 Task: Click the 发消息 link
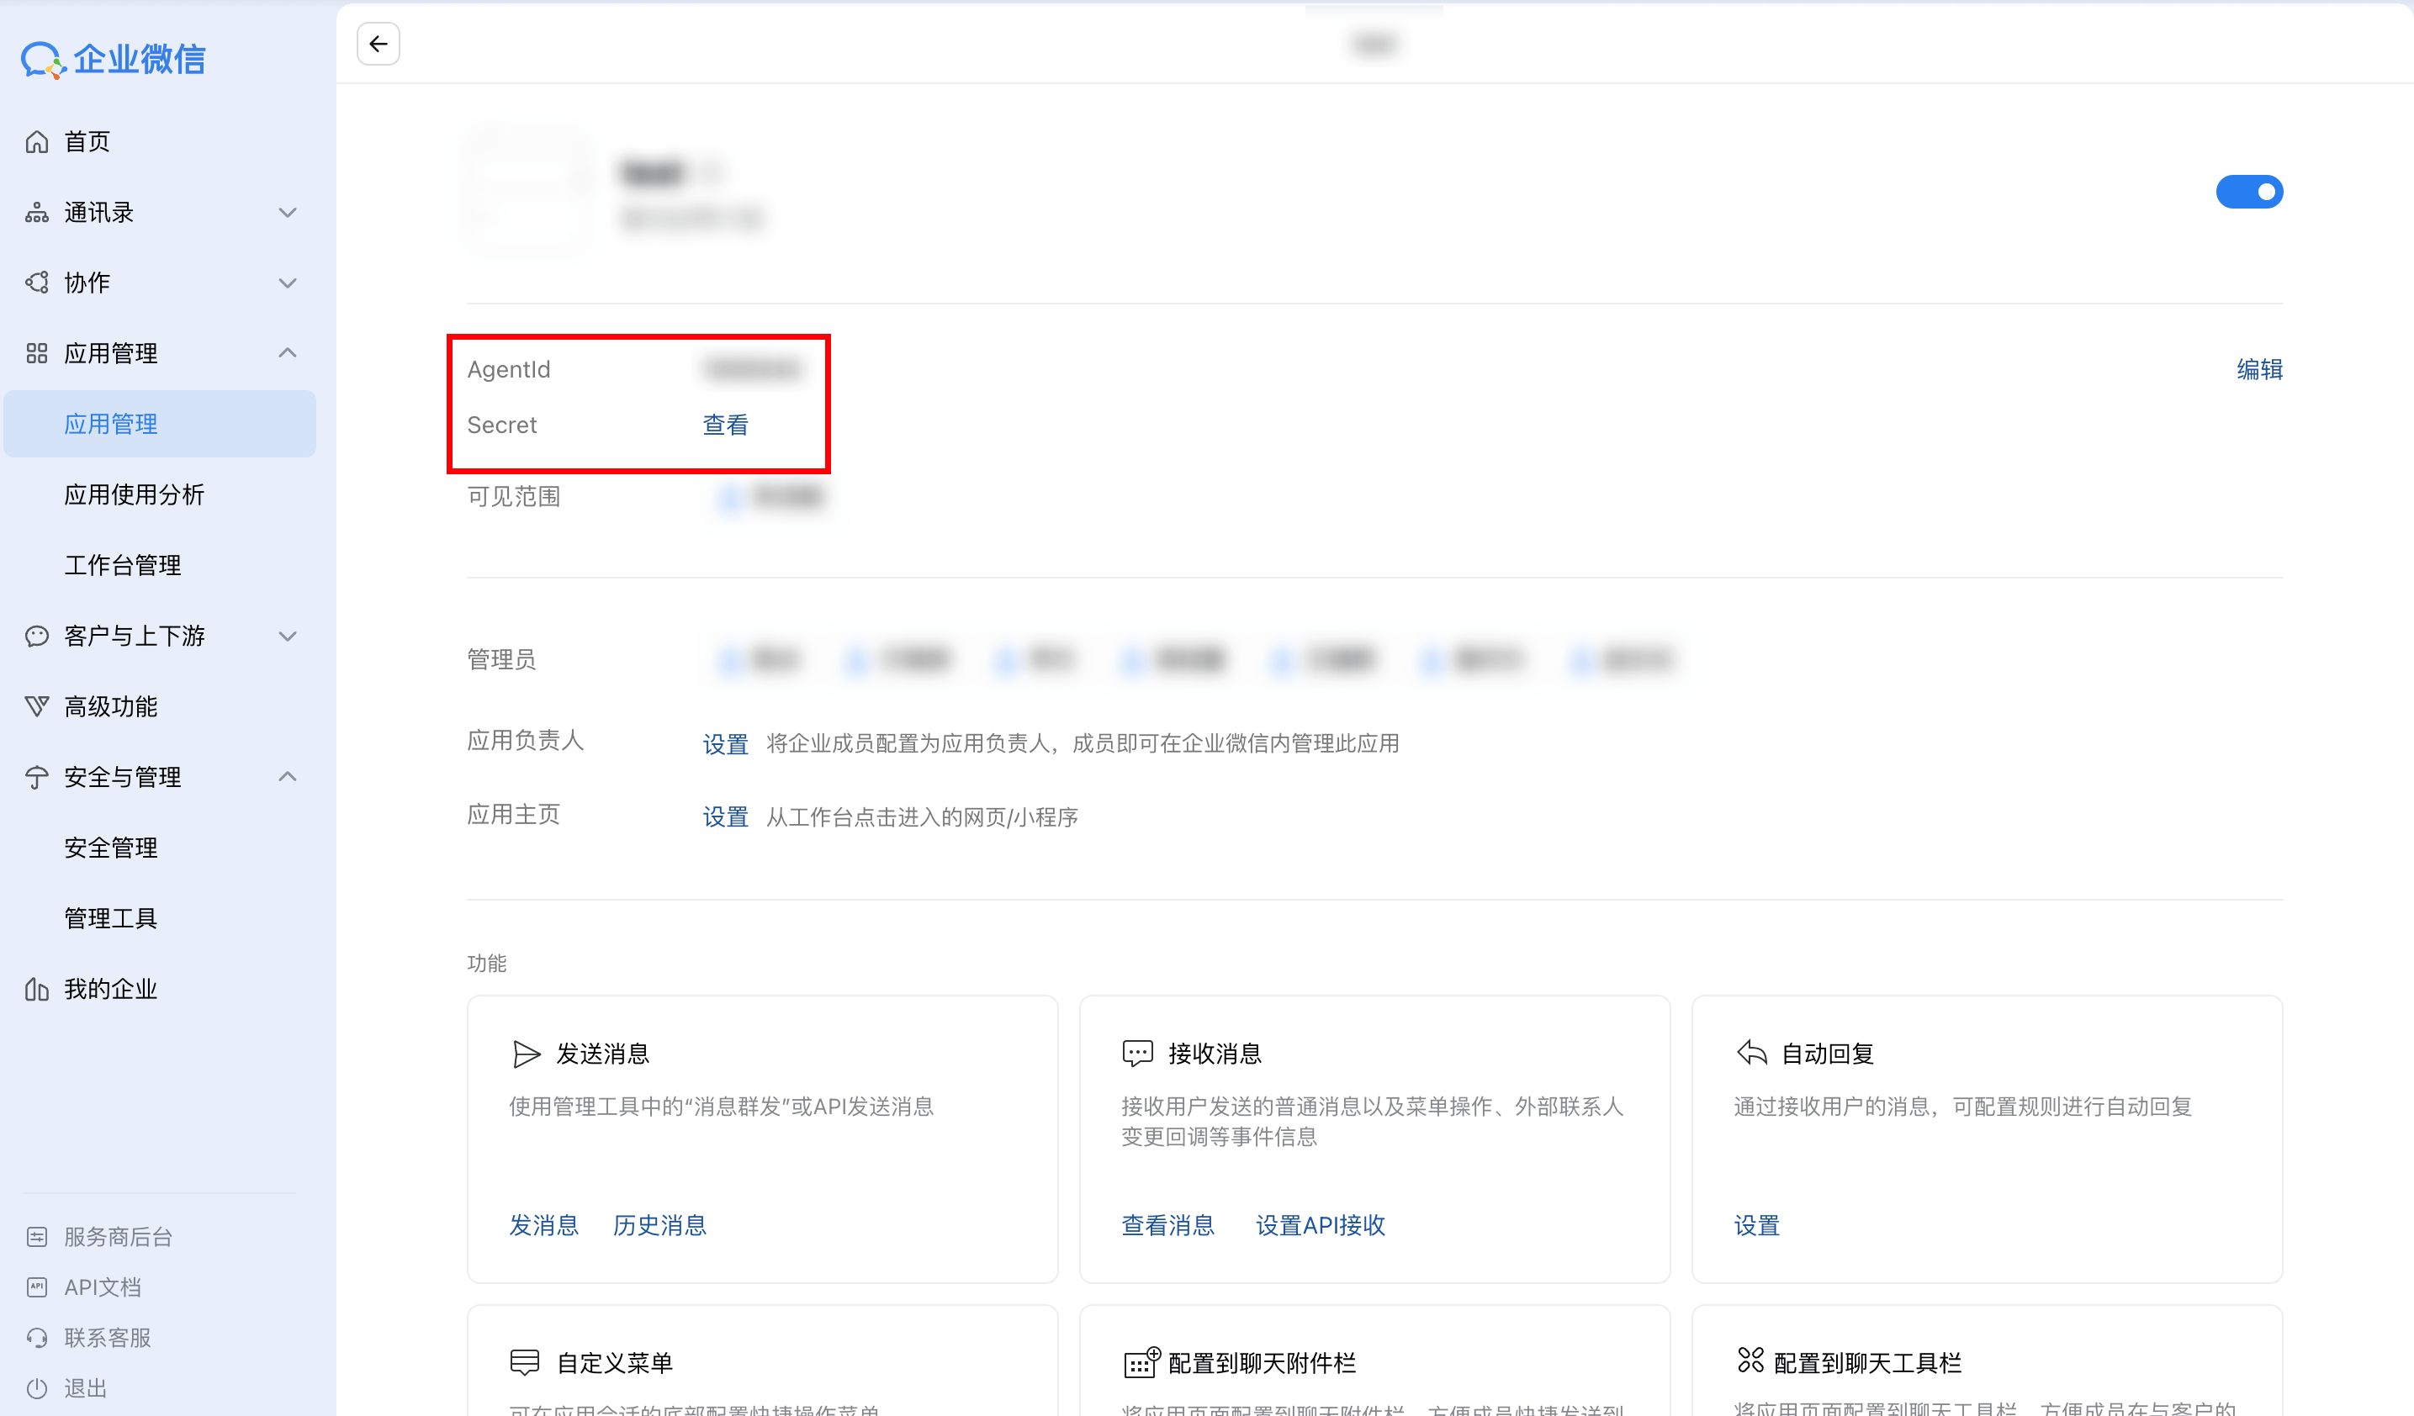coord(544,1225)
